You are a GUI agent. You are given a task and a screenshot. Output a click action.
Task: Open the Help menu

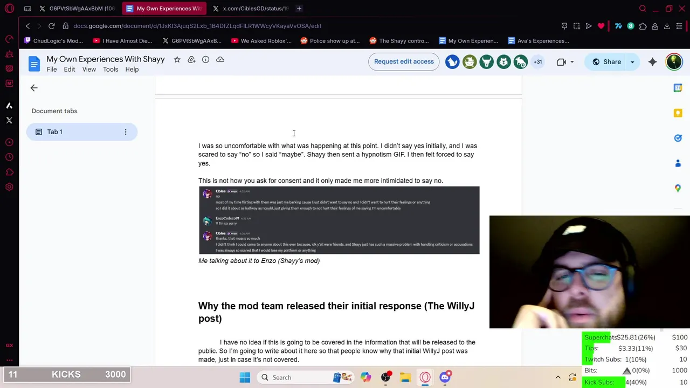click(132, 70)
